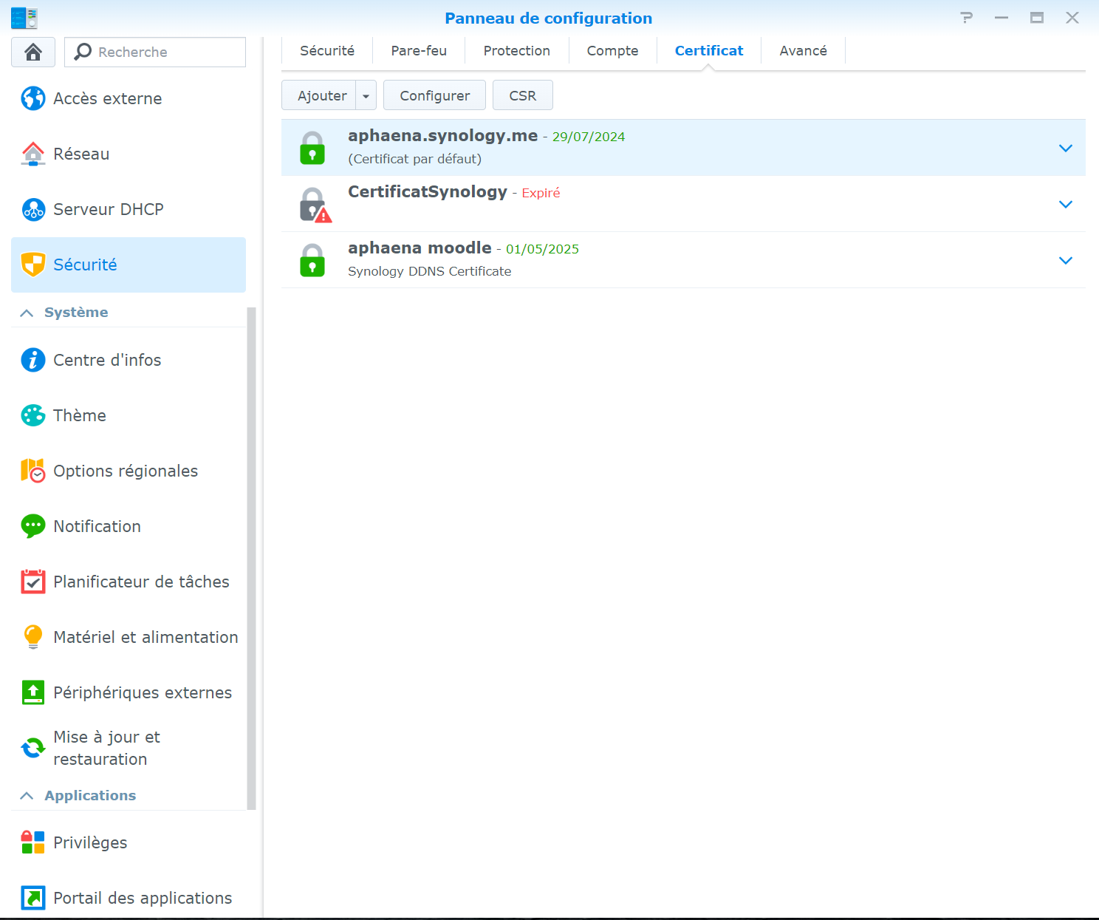Expand the aphaena moodle certificate row
The image size is (1099, 920).
click(1065, 261)
